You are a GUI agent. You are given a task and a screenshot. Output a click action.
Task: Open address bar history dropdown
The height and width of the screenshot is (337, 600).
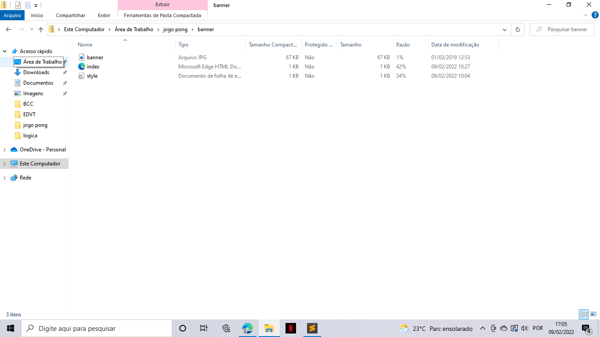[505, 29]
